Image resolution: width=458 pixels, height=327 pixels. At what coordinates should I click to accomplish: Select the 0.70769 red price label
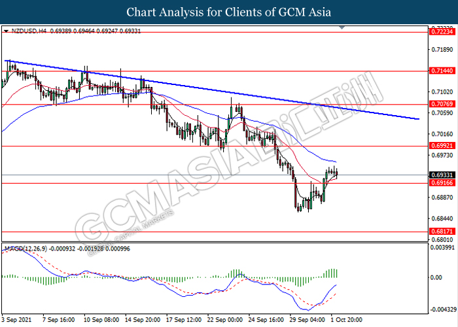(x=442, y=104)
